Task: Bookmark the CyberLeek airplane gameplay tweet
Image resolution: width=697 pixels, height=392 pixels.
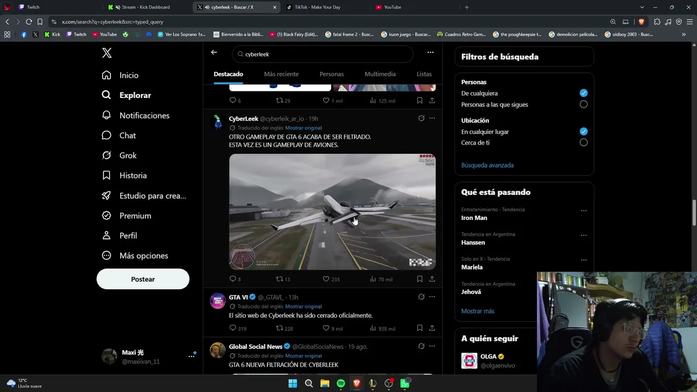Action: [419, 279]
